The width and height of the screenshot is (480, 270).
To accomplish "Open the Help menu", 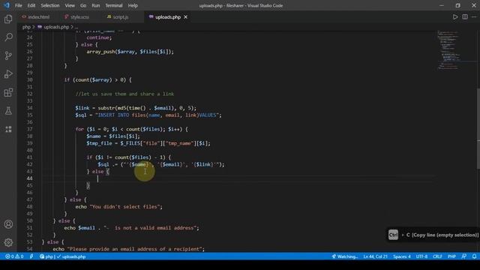I will point(133,5).
